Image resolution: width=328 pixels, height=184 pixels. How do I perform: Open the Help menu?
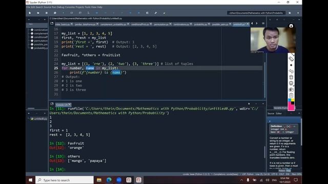point(99,7)
